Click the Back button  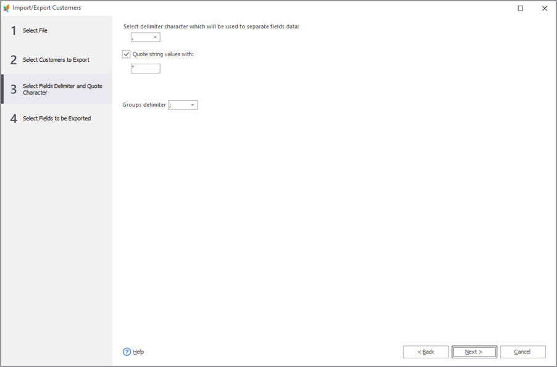[x=426, y=352]
